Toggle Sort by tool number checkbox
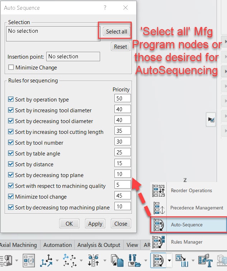 tap(11, 143)
